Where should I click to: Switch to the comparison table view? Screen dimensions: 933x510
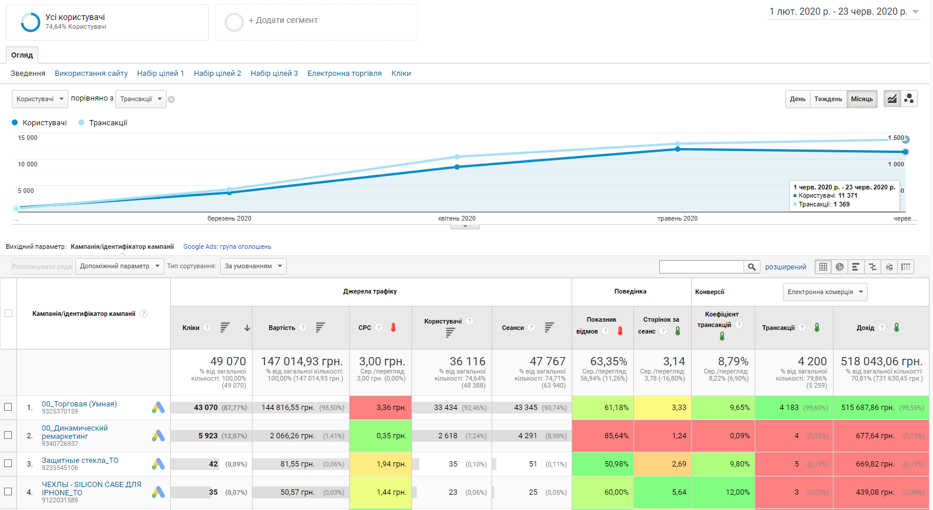[x=872, y=267]
